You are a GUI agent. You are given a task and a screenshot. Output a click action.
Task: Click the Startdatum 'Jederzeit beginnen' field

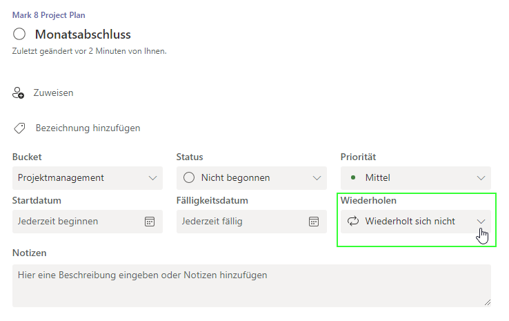76,222
